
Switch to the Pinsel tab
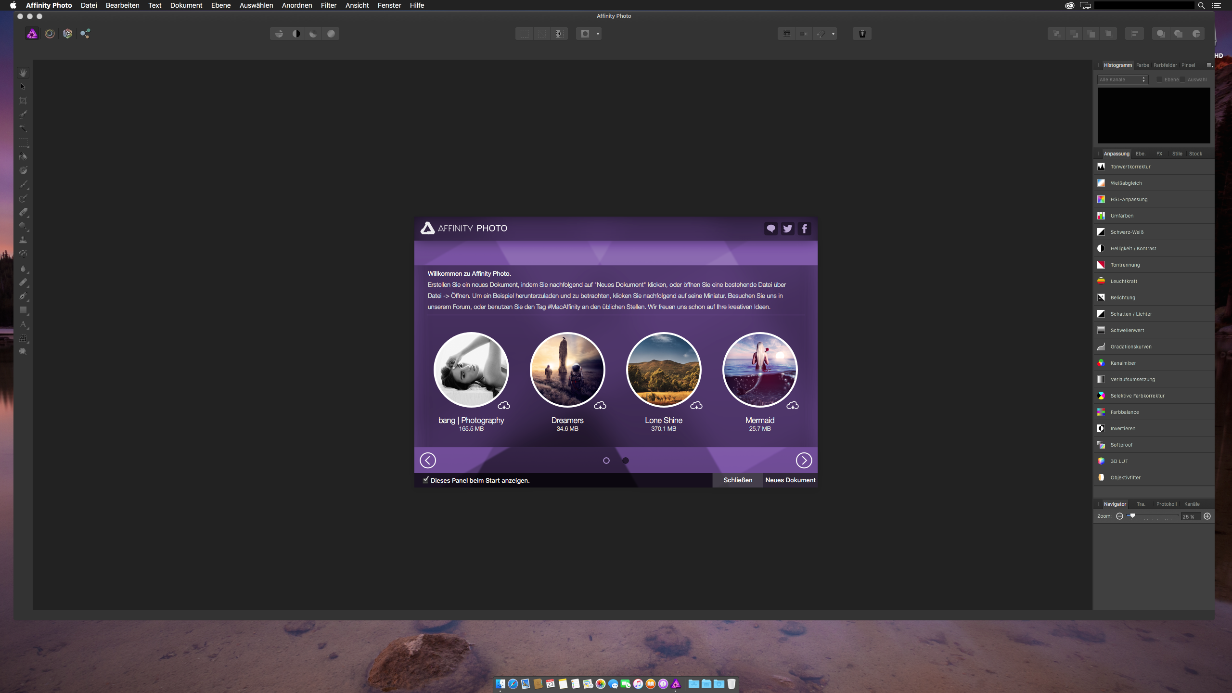pos(1188,65)
